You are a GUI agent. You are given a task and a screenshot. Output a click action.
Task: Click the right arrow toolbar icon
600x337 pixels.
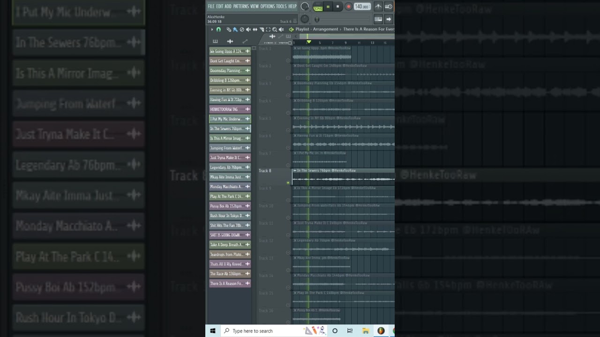pyautogui.click(x=389, y=19)
